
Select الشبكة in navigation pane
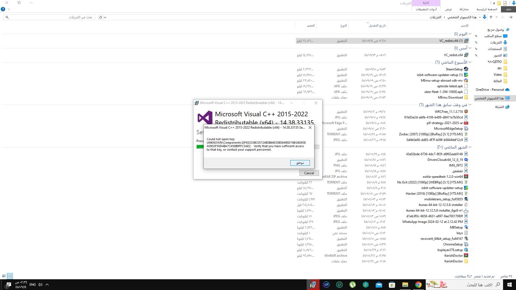[502, 107]
